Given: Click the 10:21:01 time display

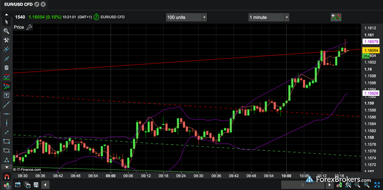Looking at the screenshot, I should coord(69,17).
